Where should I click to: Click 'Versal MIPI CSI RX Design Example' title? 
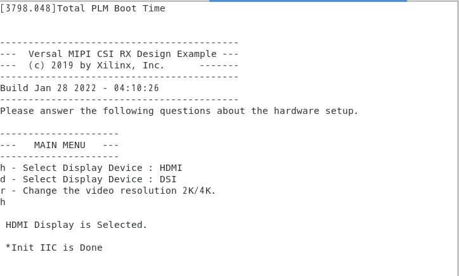pos(122,54)
